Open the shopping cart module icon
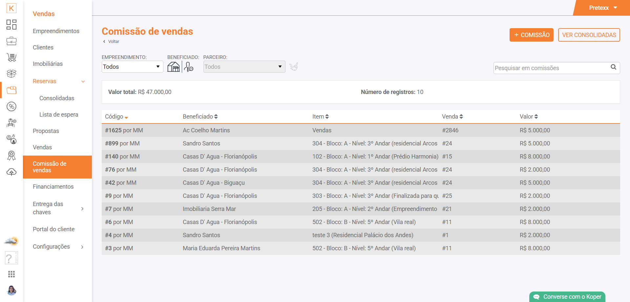Screen dimensions: 630x302 (x=11, y=57)
